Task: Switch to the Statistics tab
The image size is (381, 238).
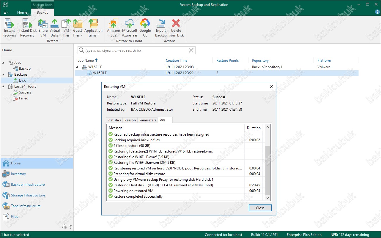Action: coord(114,120)
